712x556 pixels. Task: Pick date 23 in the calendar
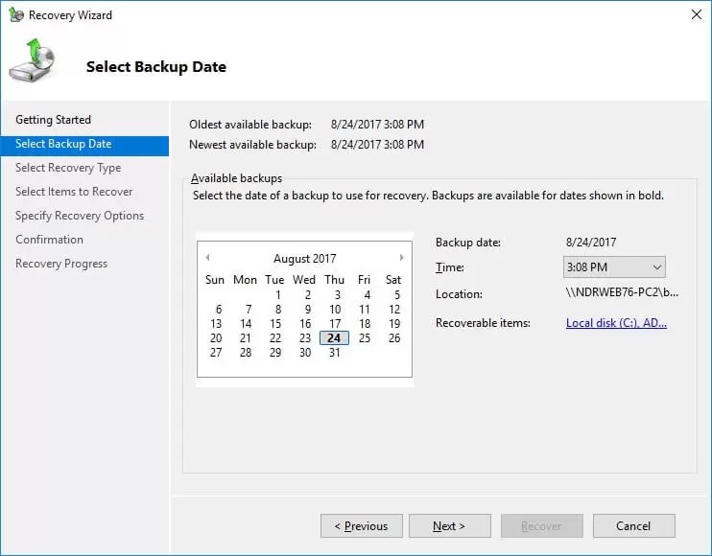(x=305, y=338)
